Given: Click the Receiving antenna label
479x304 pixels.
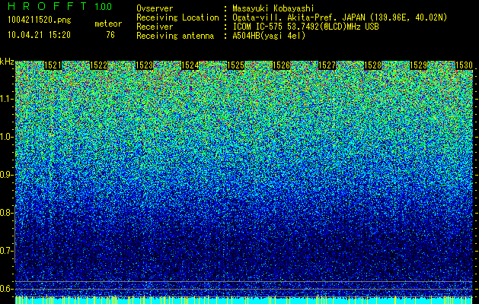Looking at the screenshot, I should pos(175,36).
